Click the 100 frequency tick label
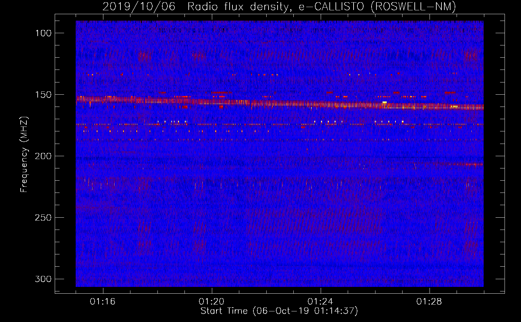The width and height of the screenshot is (521, 322). pos(43,33)
